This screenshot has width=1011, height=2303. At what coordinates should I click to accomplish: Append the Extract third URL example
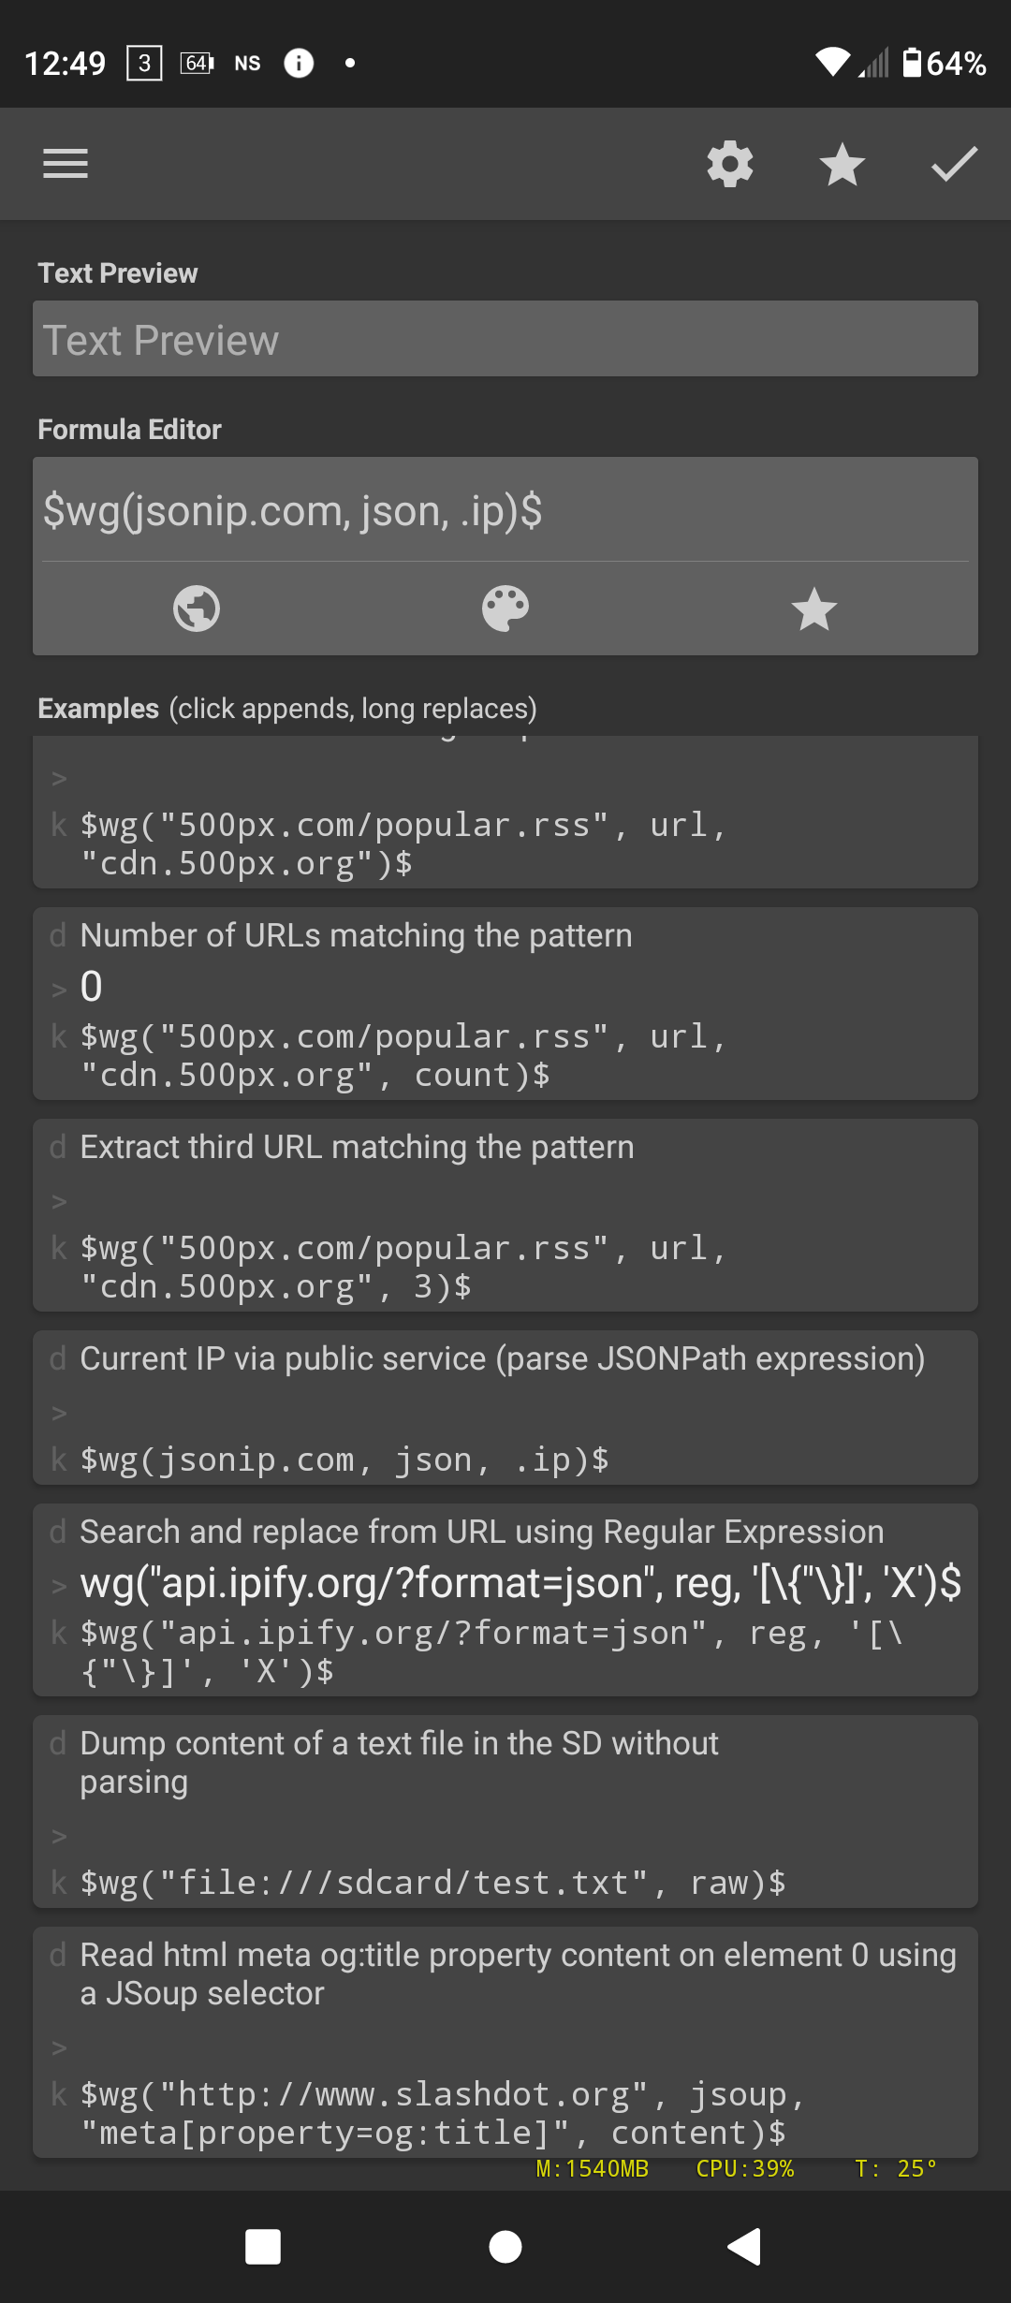click(x=505, y=1215)
